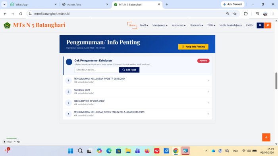Close the Admin Area tab
The width and height of the screenshot is (278, 156).
[x=107, y=4]
